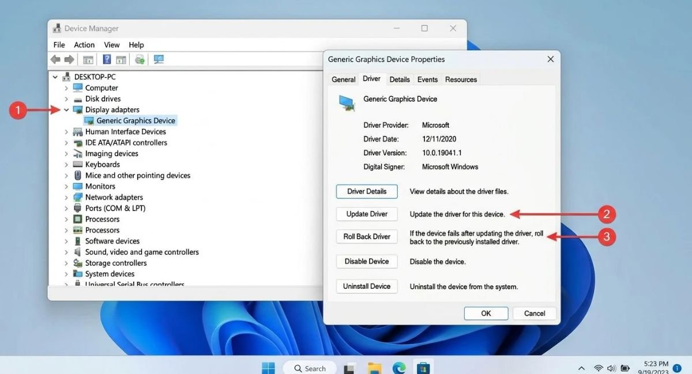Expand the Disk drives category

pos(66,99)
